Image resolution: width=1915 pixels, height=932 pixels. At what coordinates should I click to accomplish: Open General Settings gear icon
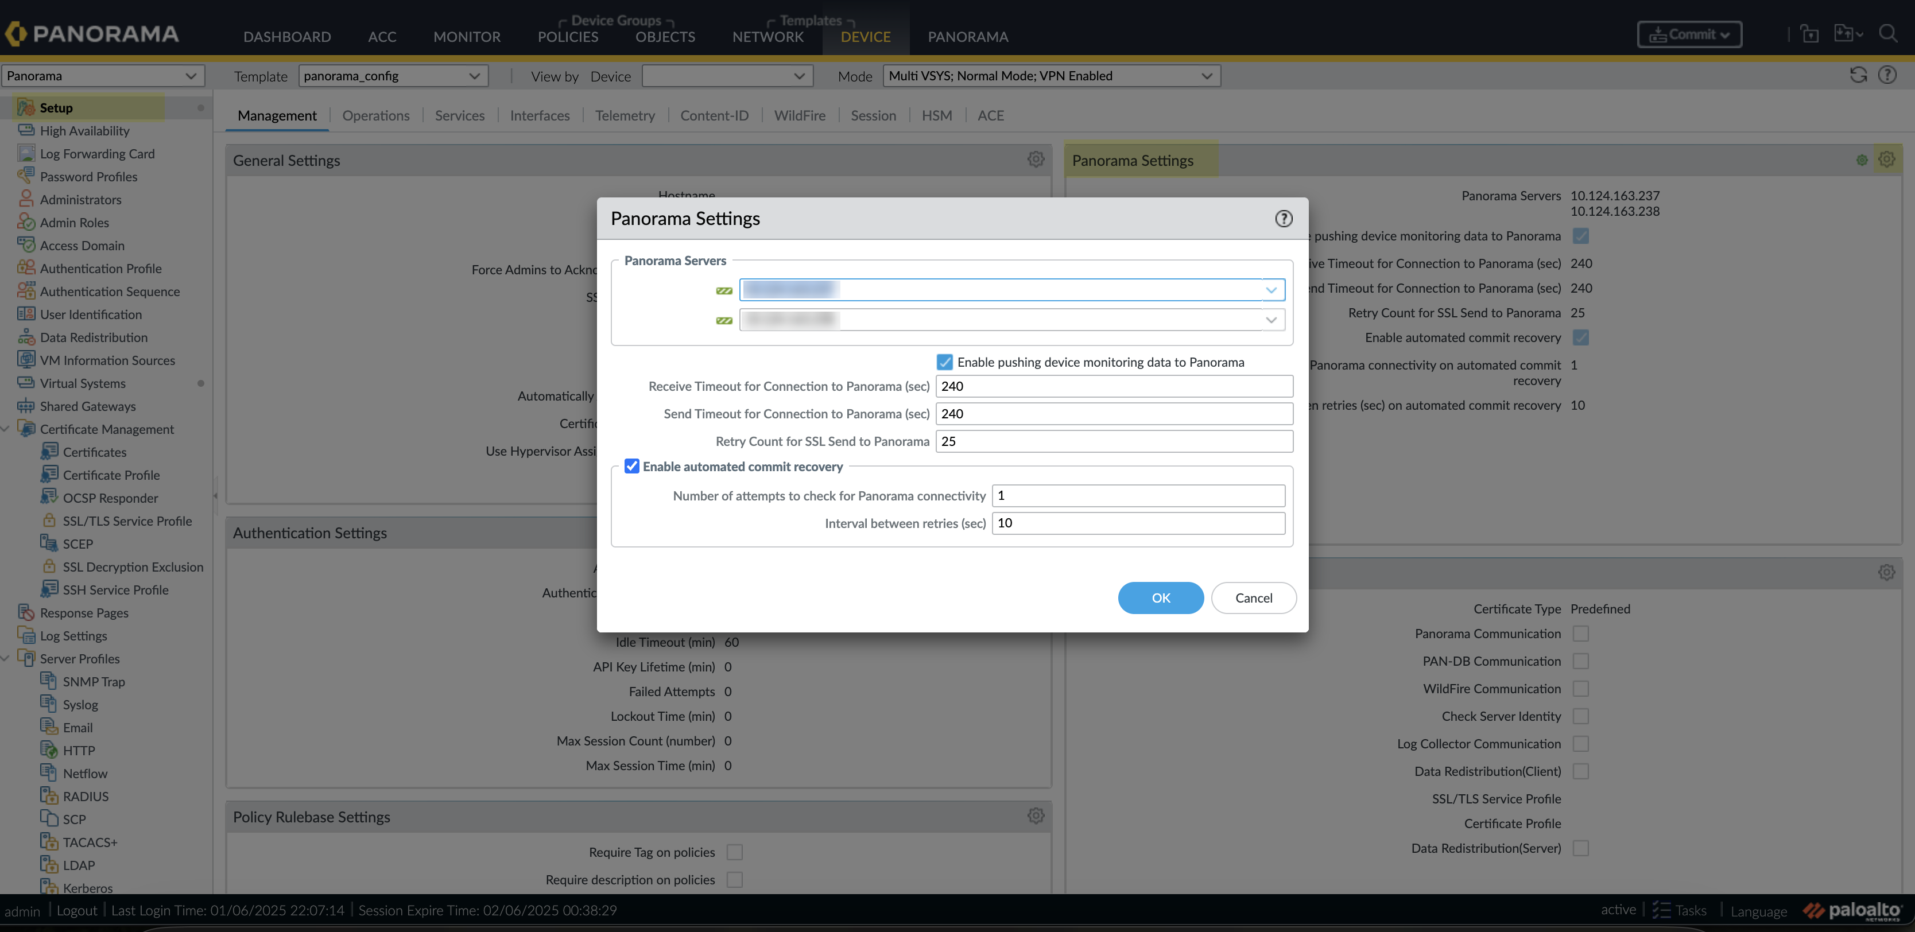coord(1036,159)
